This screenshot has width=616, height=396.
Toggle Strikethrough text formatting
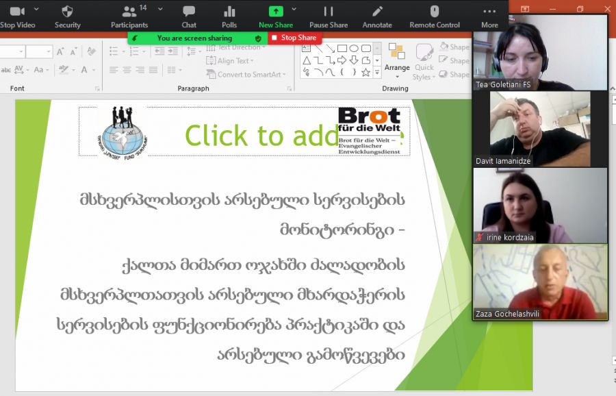[6, 70]
